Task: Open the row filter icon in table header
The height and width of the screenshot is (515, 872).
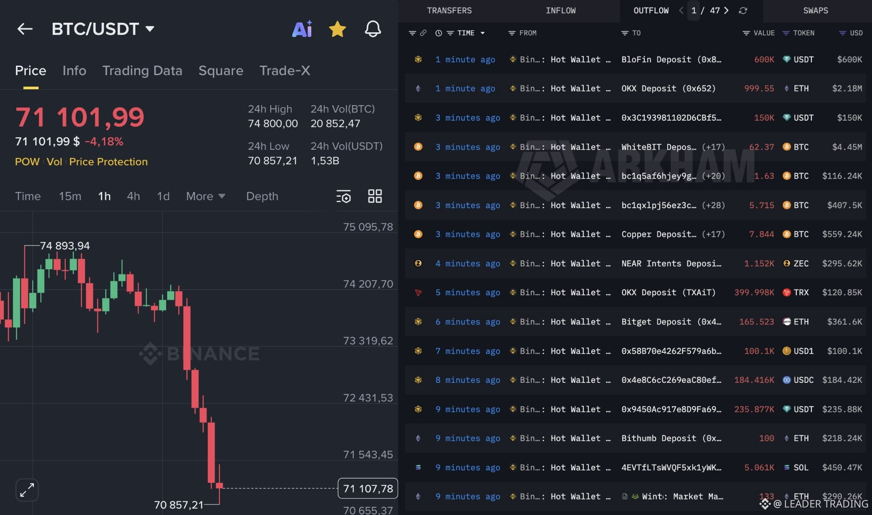Action: tap(412, 33)
